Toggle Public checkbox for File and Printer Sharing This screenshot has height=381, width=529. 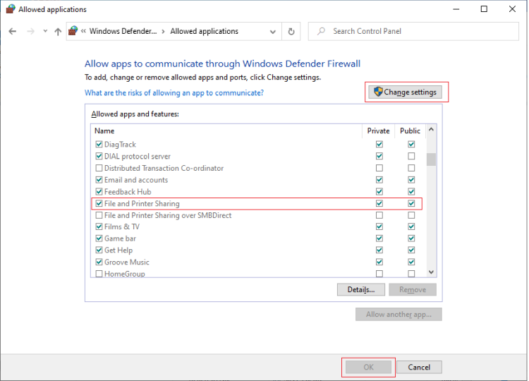tap(411, 203)
